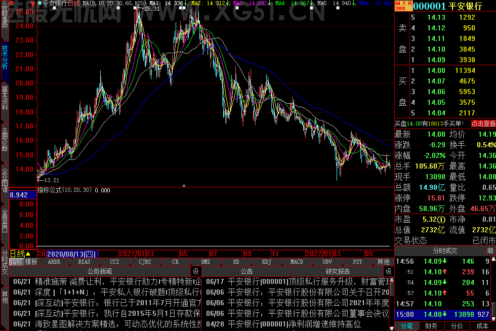The width and height of the screenshot is (496, 331).
Task: Select the PSY indicator tab
Action: pos(357,262)
